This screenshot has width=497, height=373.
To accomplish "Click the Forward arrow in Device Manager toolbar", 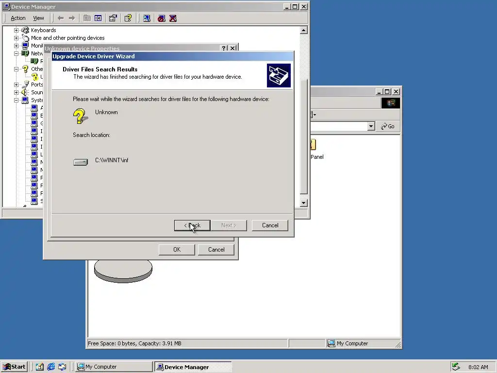I will pyautogui.click(x=72, y=18).
